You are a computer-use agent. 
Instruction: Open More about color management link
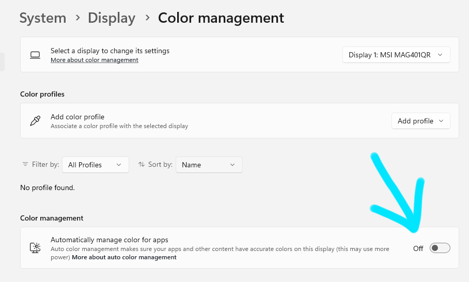95,60
